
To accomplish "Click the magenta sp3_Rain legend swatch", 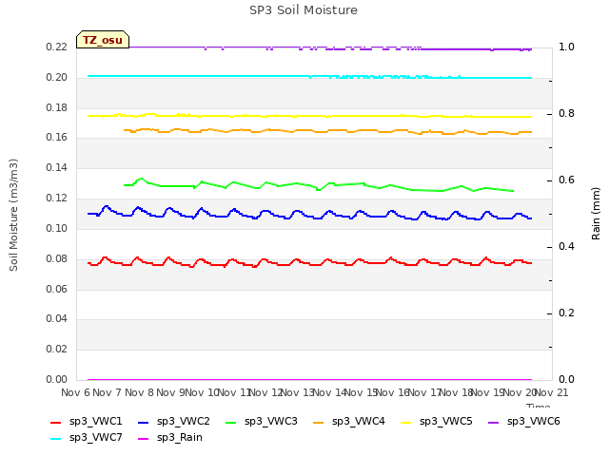I will (144, 439).
